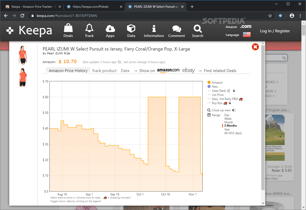This screenshot has height=210, width=306.
Task: Click the truck icon beside Buy Box
Action: pos(225,103)
